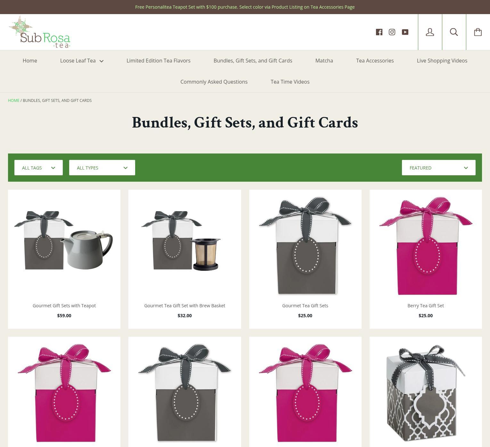Open Live Shopping Videos page
The height and width of the screenshot is (447, 490).
(x=442, y=61)
